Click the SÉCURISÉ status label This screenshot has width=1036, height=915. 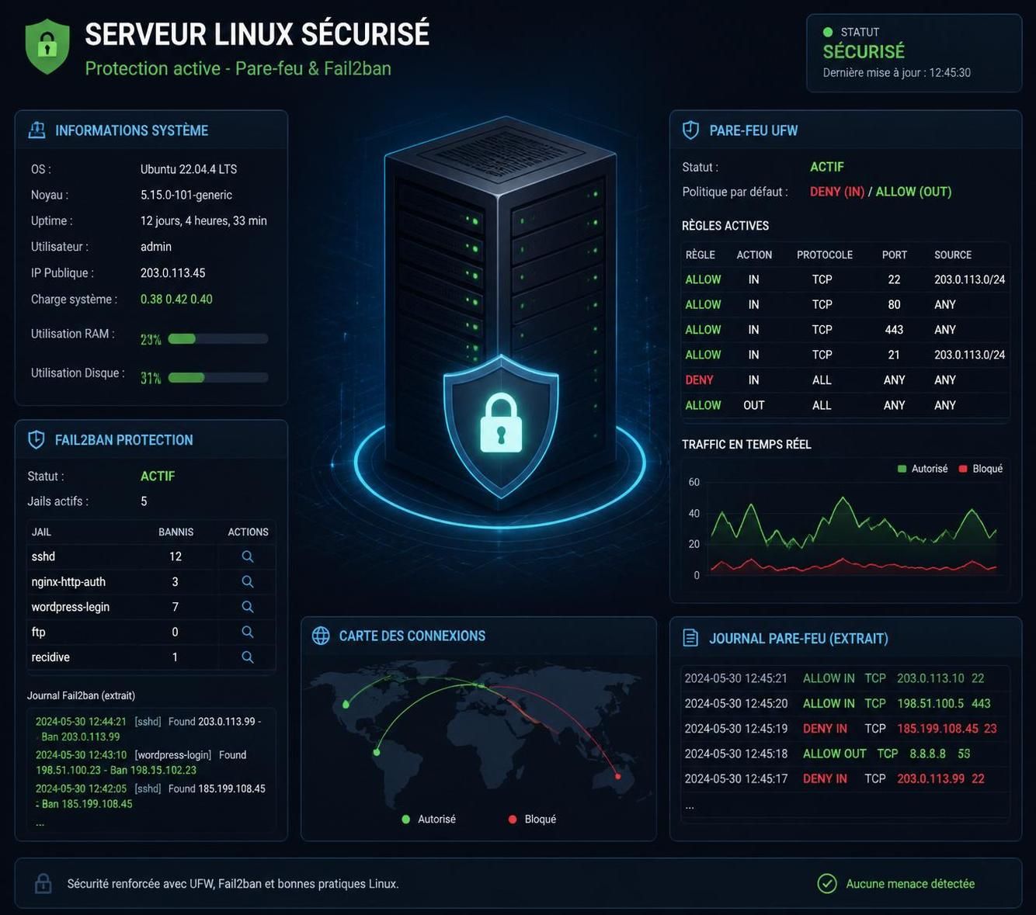point(864,51)
